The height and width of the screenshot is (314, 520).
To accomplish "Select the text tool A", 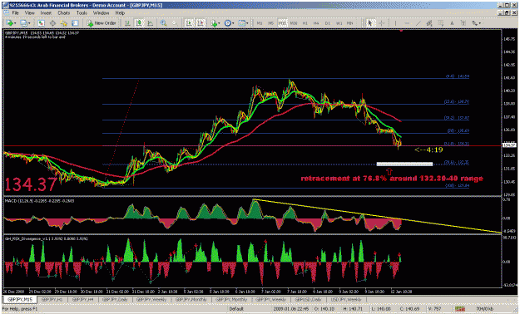I will (x=452, y=23).
